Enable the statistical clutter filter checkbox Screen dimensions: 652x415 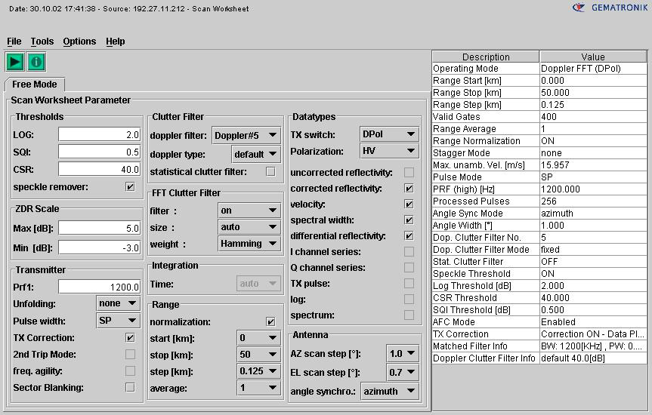click(x=270, y=171)
